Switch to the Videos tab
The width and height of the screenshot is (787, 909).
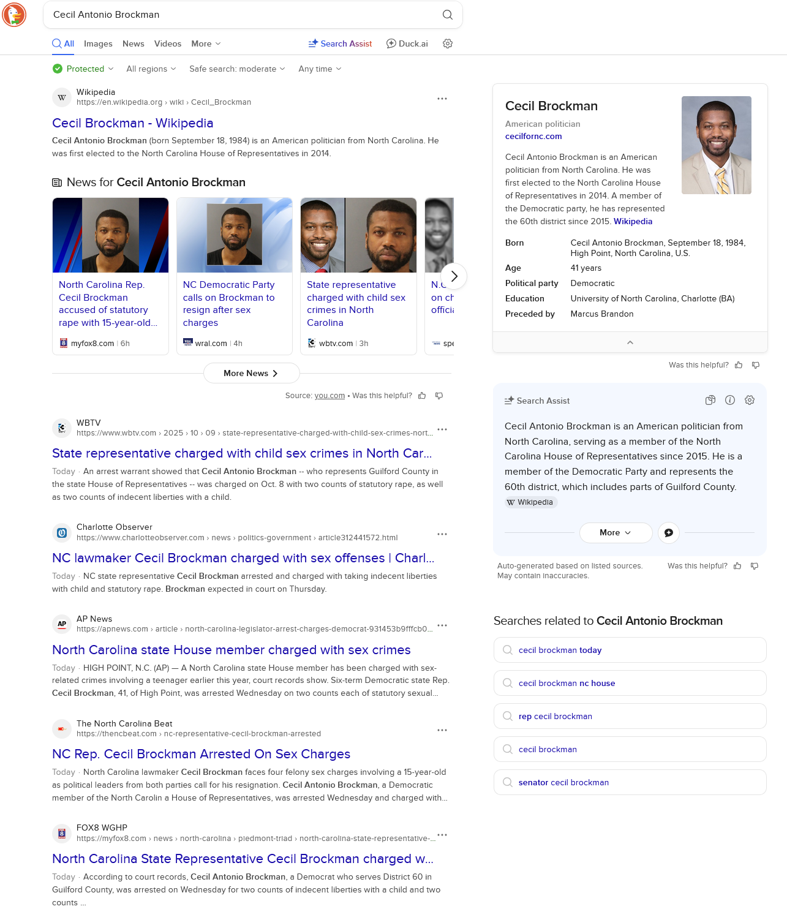point(167,43)
